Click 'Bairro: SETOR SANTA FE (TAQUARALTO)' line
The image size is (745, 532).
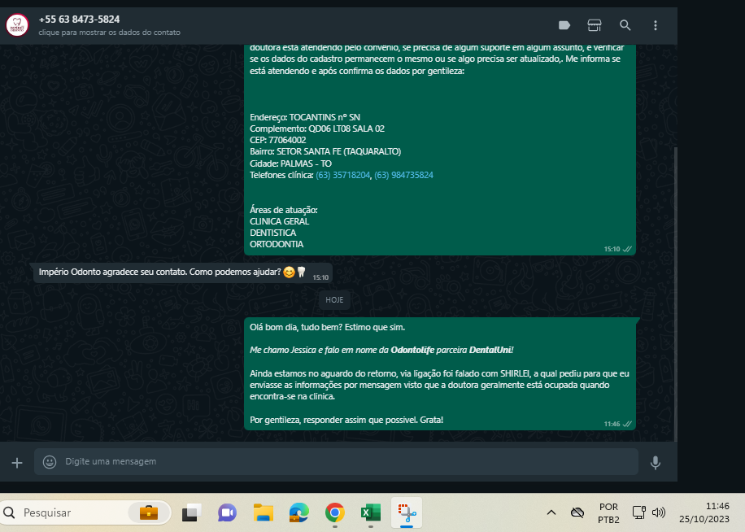coord(325,152)
